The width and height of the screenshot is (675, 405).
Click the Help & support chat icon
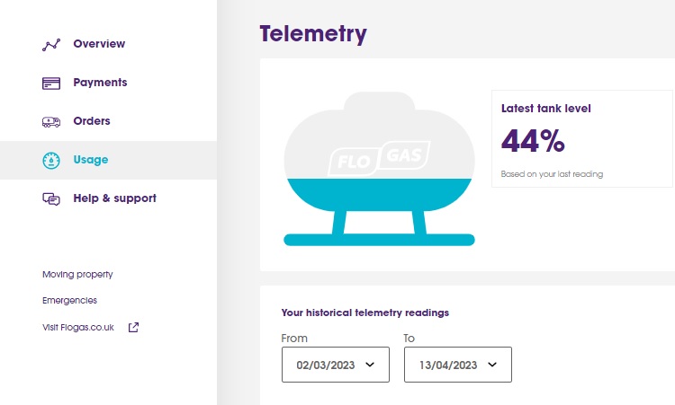pyautogui.click(x=51, y=199)
